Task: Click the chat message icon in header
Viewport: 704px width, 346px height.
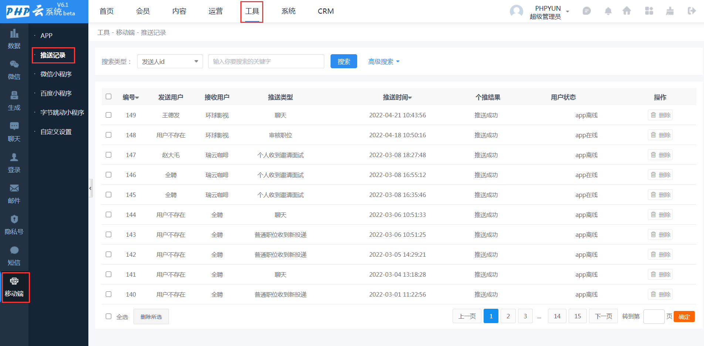Action: pyautogui.click(x=586, y=11)
